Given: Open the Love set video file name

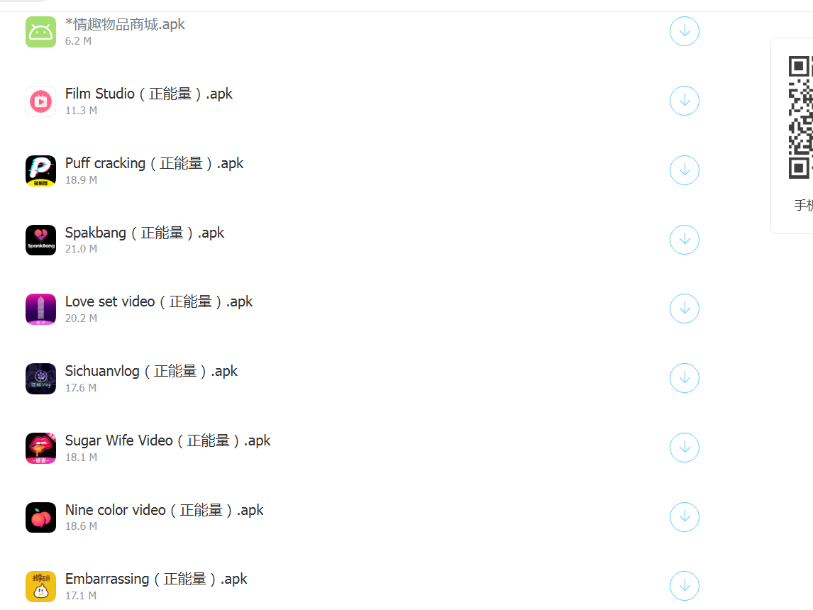Looking at the screenshot, I should click(x=159, y=301).
